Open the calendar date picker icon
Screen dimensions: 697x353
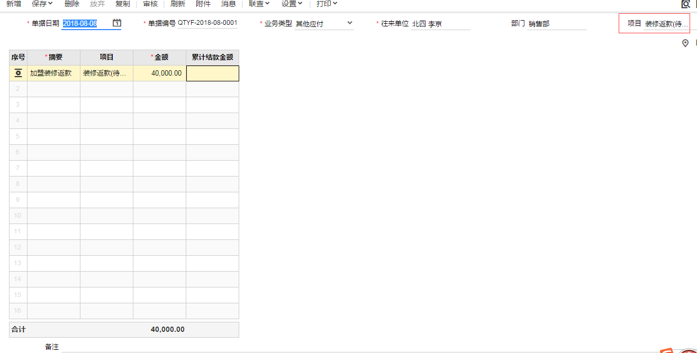click(117, 23)
